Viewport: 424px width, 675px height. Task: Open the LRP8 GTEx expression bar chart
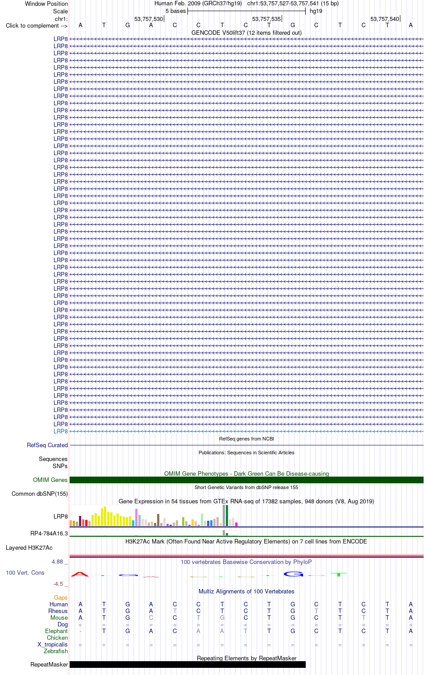154,516
